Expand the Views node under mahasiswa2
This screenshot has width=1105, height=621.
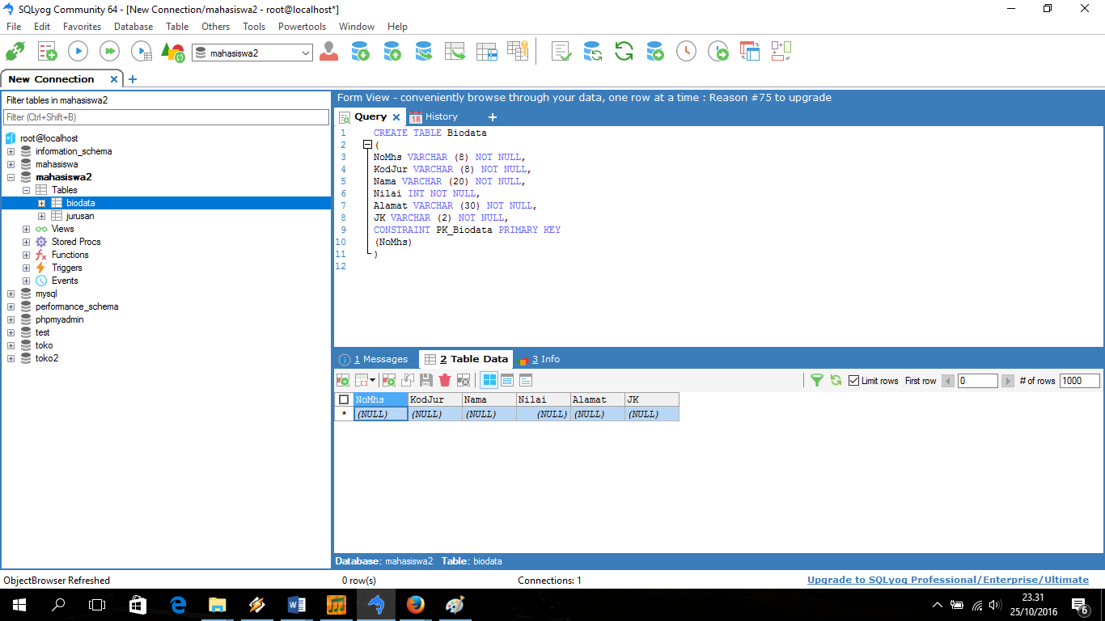click(x=25, y=229)
